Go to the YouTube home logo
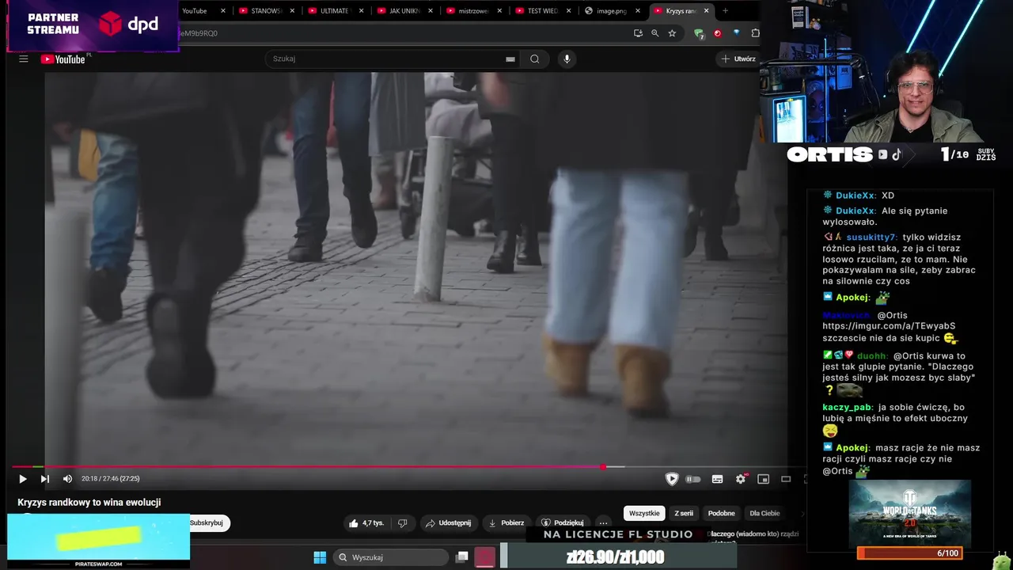 [x=63, y=59]
